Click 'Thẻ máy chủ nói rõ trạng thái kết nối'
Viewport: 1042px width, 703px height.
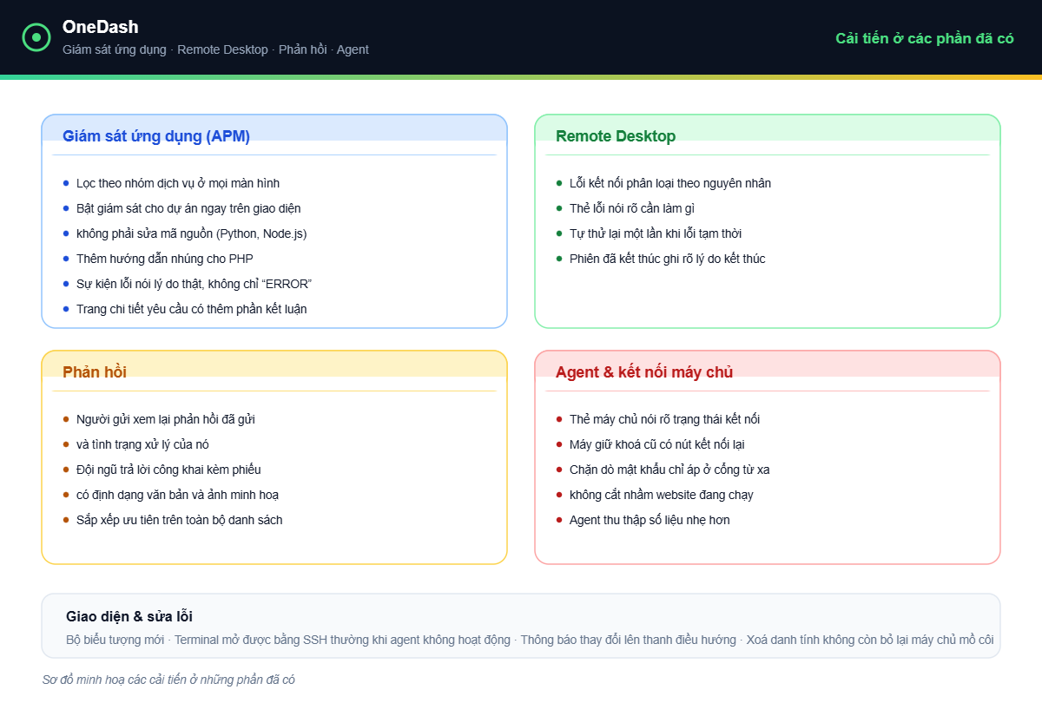(664, 419)
